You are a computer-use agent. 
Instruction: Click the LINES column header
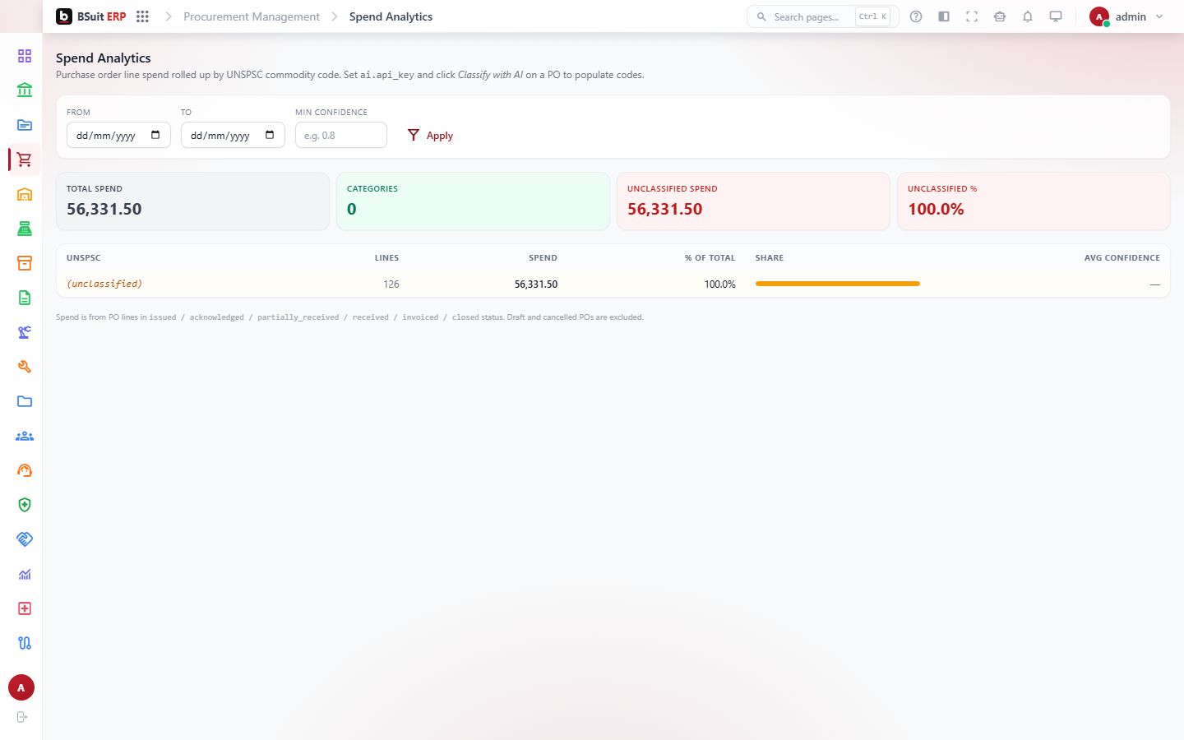tap(386, 257)
